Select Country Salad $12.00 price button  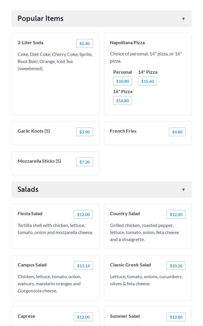coord(176,214)
